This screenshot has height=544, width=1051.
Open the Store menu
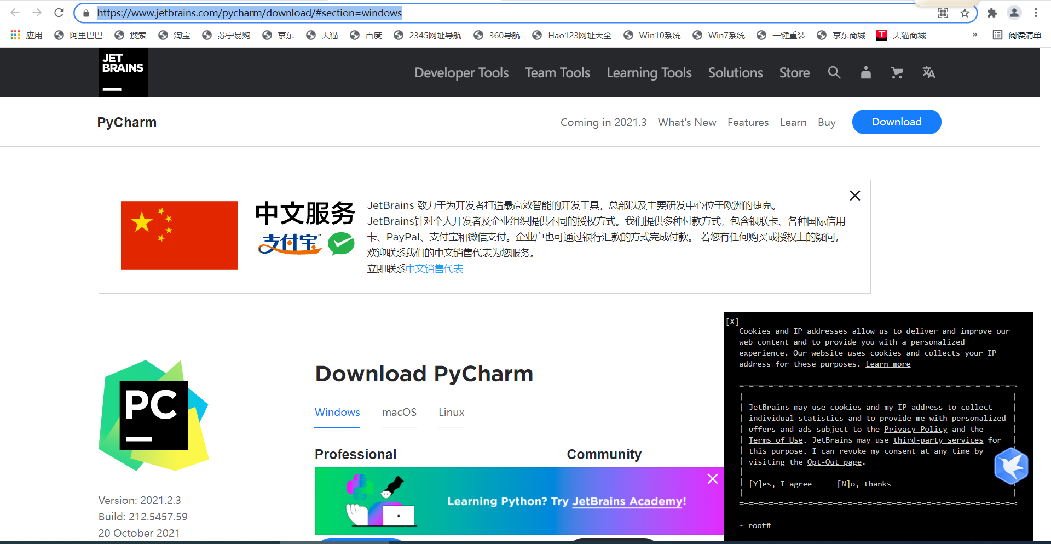(x=794, y=73)
